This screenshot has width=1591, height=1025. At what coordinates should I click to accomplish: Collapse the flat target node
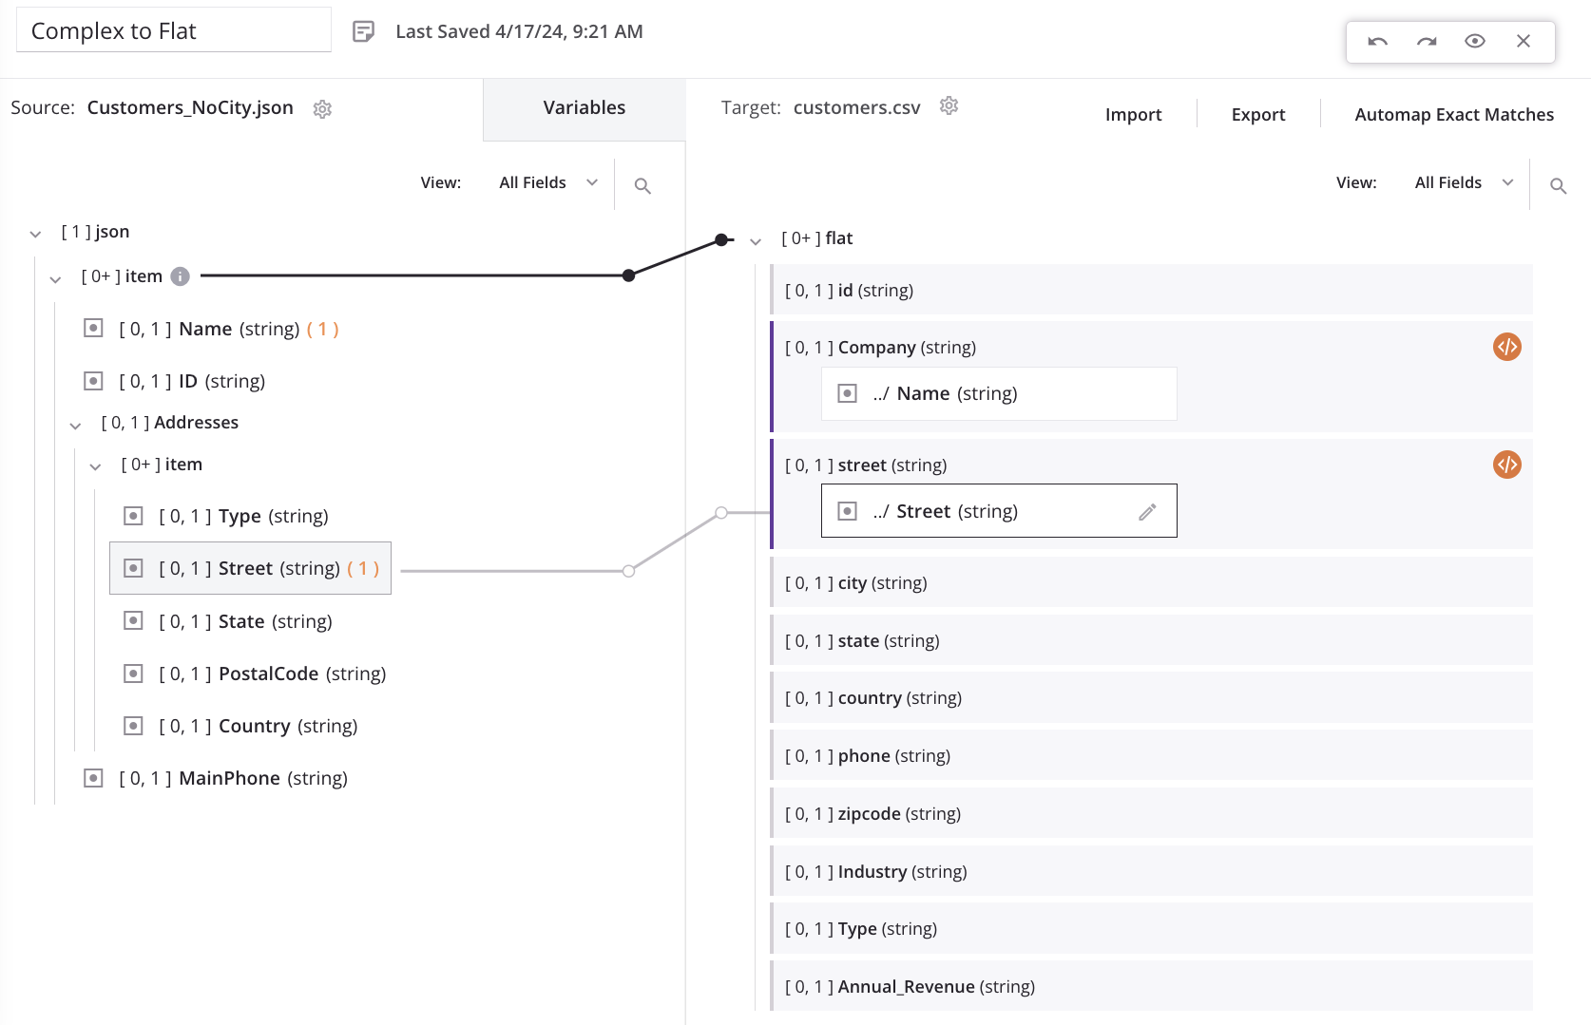[x=756, y=241]
